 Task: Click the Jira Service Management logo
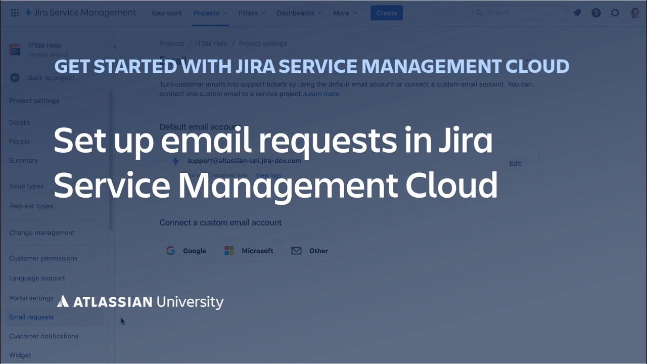pyautogui.click(x=80, y=13)
